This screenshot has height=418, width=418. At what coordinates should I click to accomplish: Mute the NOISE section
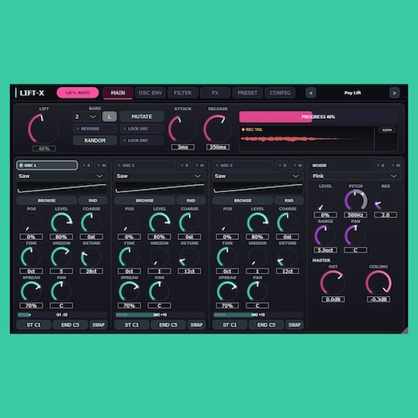click(395, 166)
